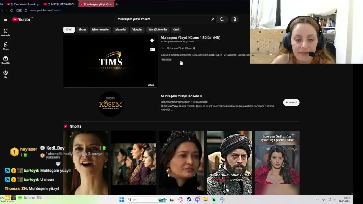363x204 pixels.
Task: Filter by İzlenmeyenler chip
Action: point(100,29)
